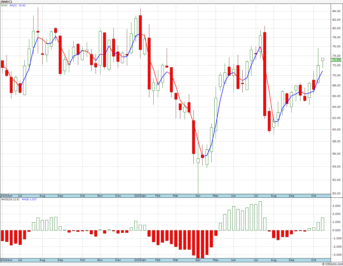The image size is (343, 266).
Task: Select the 64.00 price axis label
Action: click(336, 107)
